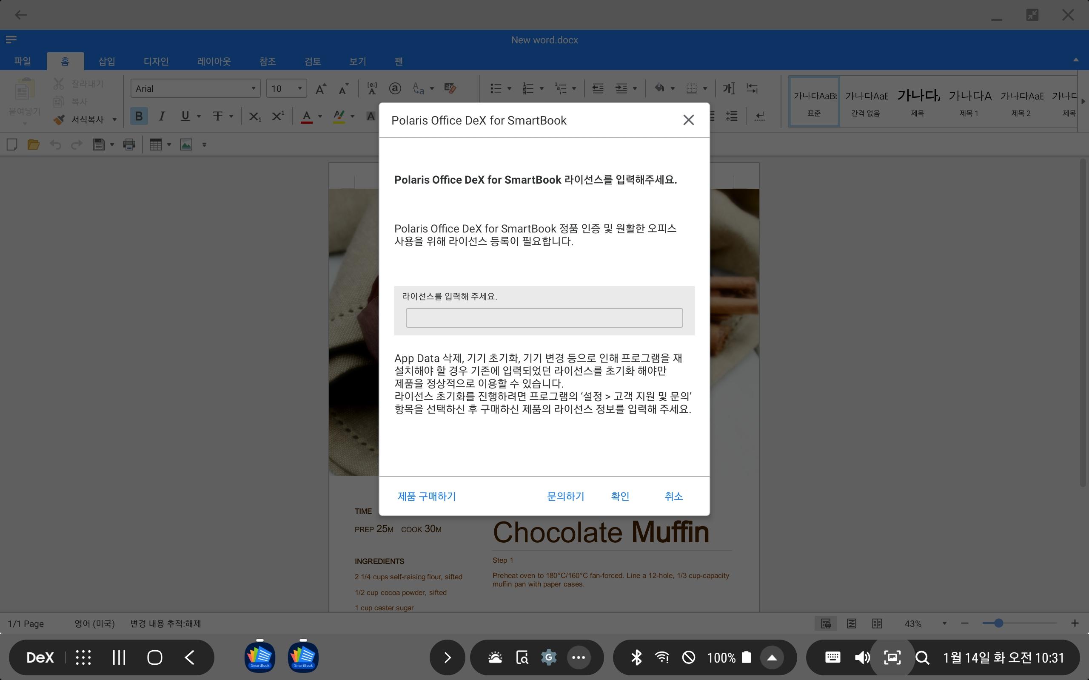Viewport: 1089px width, 680px height.
Task: Select the 표준 style thumbnail
Action: pyautogui.click(x=814, y=102)
